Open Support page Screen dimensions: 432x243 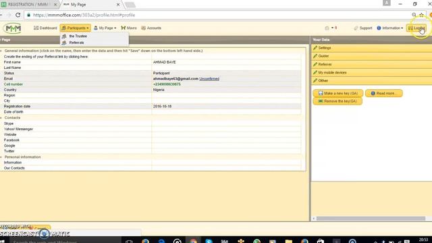[x=363, y=28]
